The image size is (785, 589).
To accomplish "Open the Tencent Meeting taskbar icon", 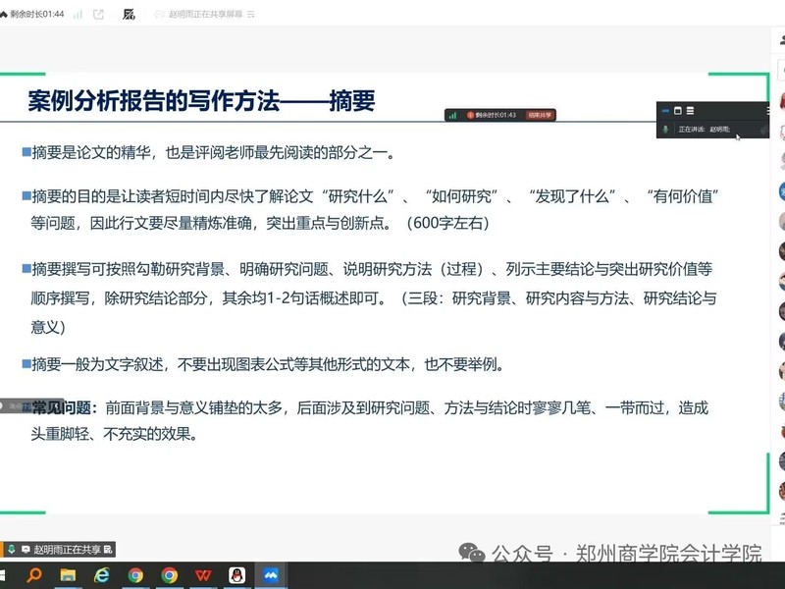I will click(270, 575).
